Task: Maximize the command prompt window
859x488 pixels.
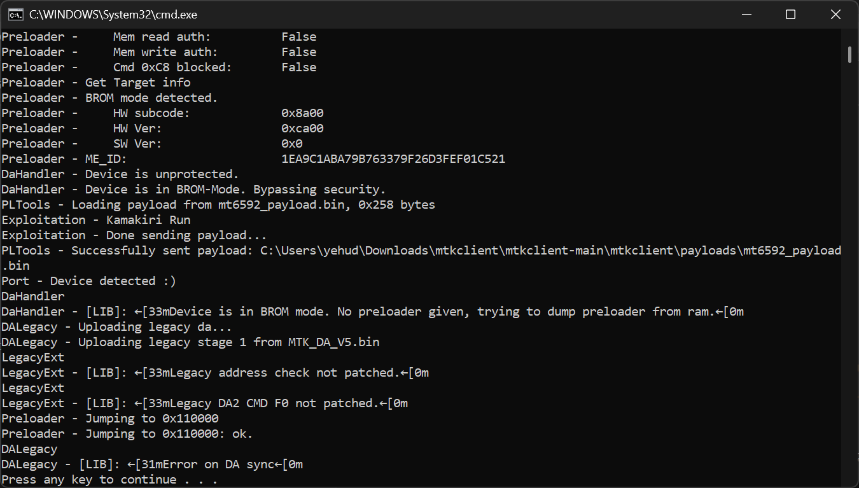Action: 790,14
